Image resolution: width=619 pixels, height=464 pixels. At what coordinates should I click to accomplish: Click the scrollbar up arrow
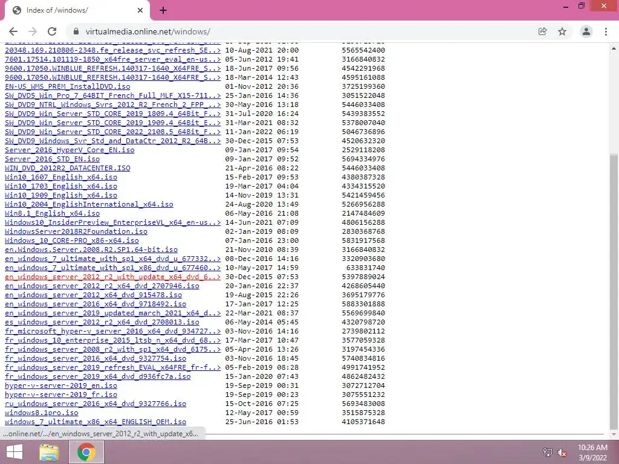tap(614, 48)
